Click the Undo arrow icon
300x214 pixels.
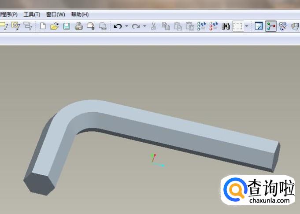[117, 26]
